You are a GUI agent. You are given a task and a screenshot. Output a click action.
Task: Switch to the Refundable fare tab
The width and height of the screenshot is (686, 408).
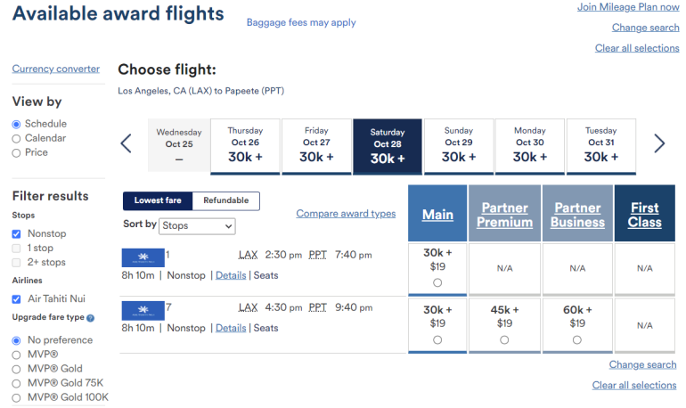coord(226,200)
